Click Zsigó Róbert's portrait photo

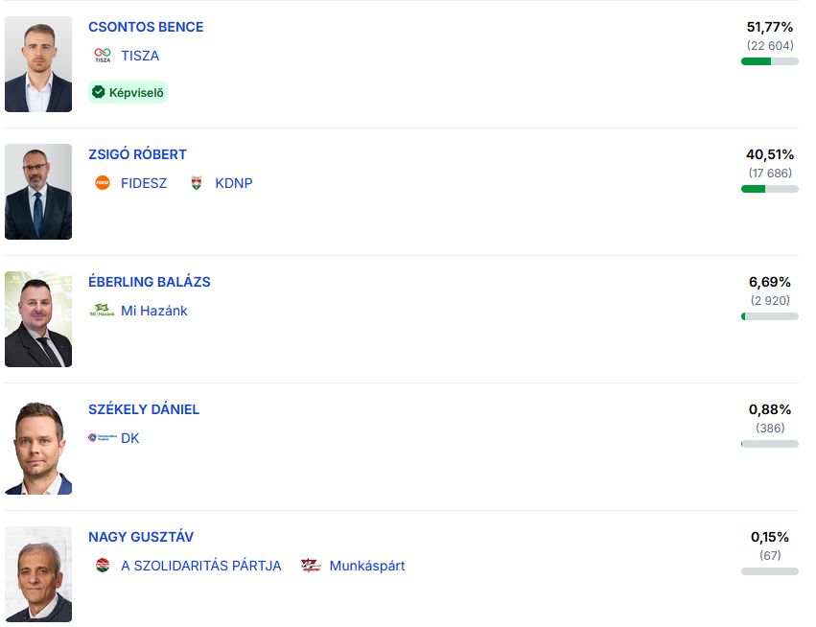[x=38, y=192]
